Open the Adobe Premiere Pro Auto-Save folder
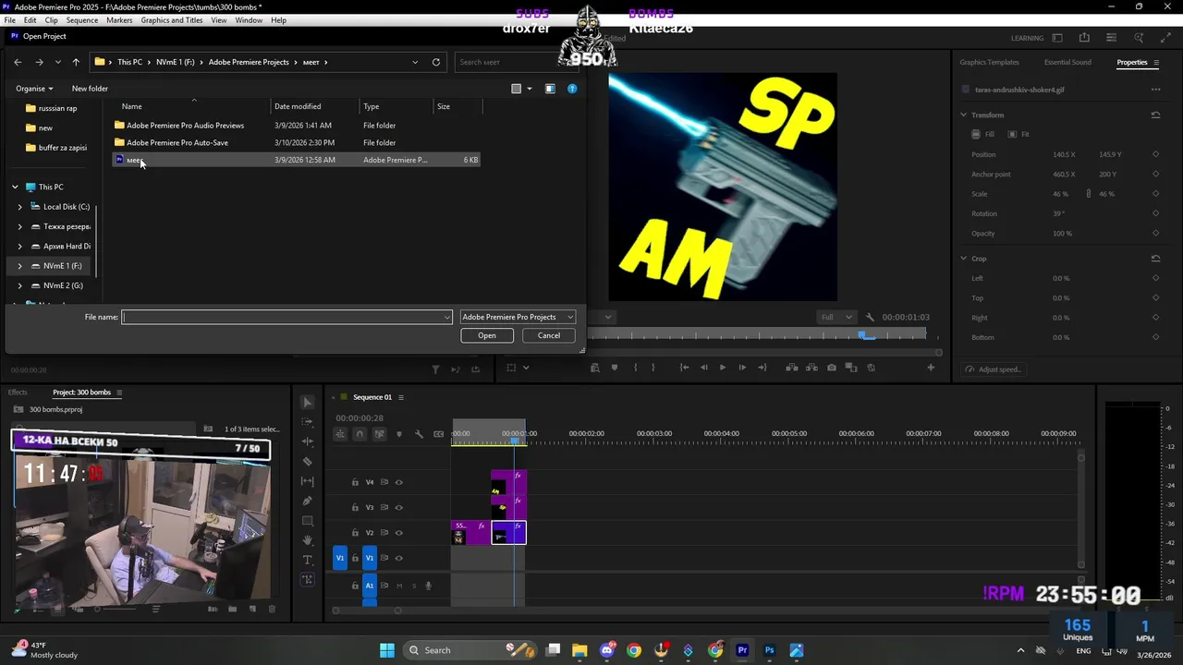1183x665 pixels. coord(177,142)
